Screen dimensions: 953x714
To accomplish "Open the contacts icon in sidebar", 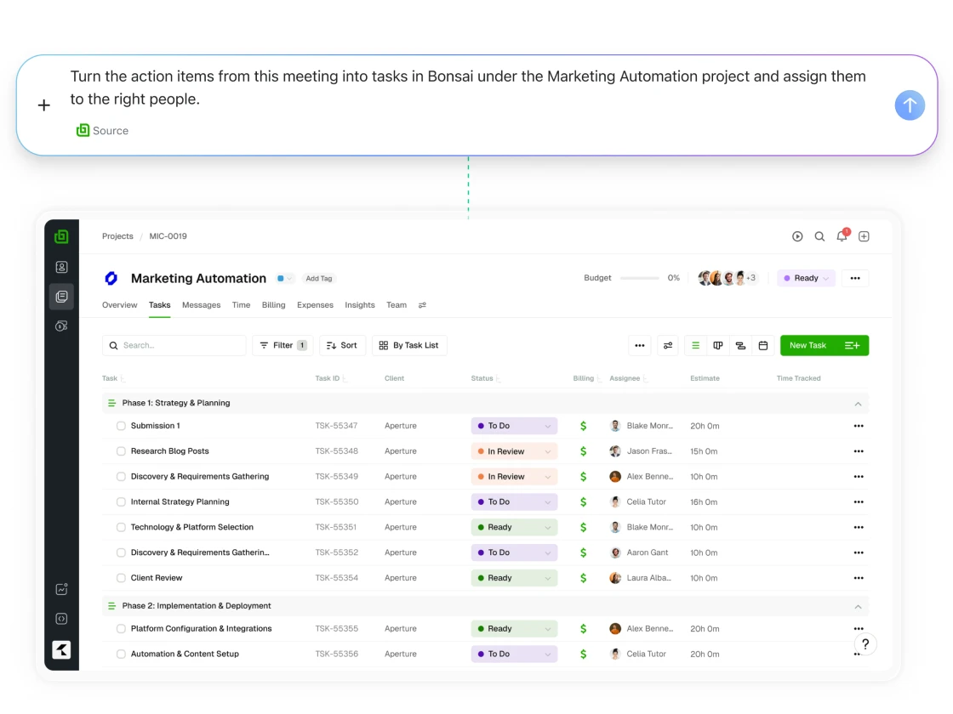I will pyautogui.click(x=61, y=267).
